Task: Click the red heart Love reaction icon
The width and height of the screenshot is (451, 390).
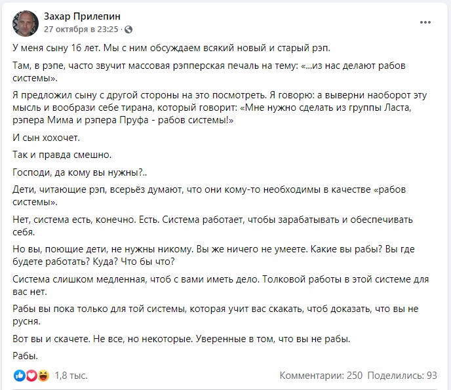Action: point(31,376)
